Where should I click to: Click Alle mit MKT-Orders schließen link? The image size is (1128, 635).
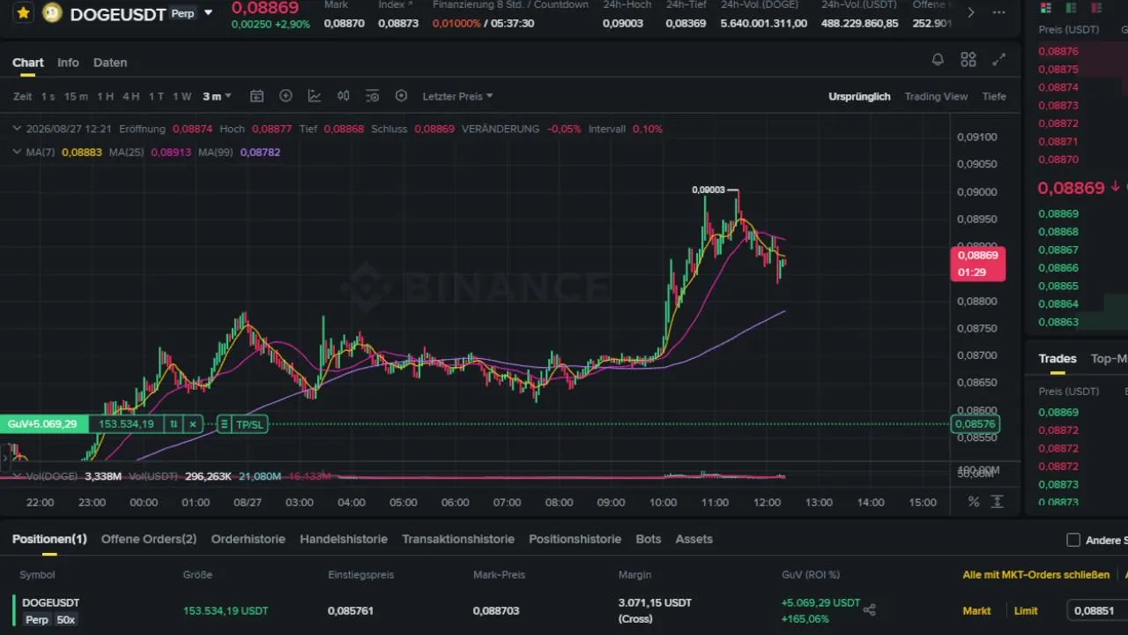[1036, 575]
